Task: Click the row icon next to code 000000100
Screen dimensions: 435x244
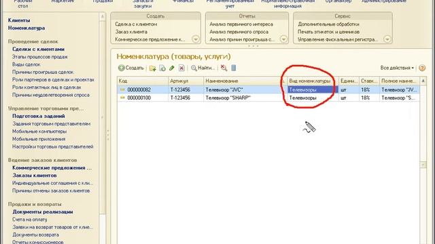Action: (122, 98)
